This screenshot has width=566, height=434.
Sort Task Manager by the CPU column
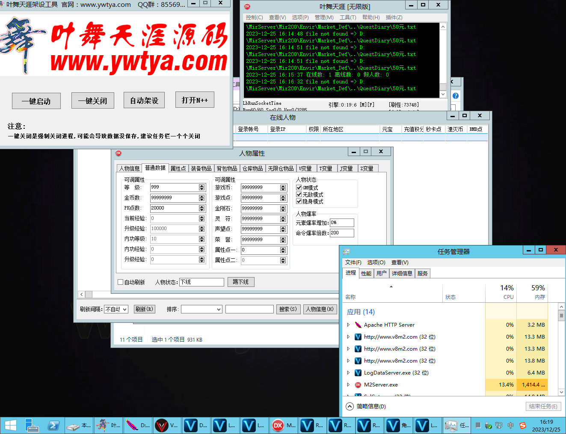coord(501,292)
